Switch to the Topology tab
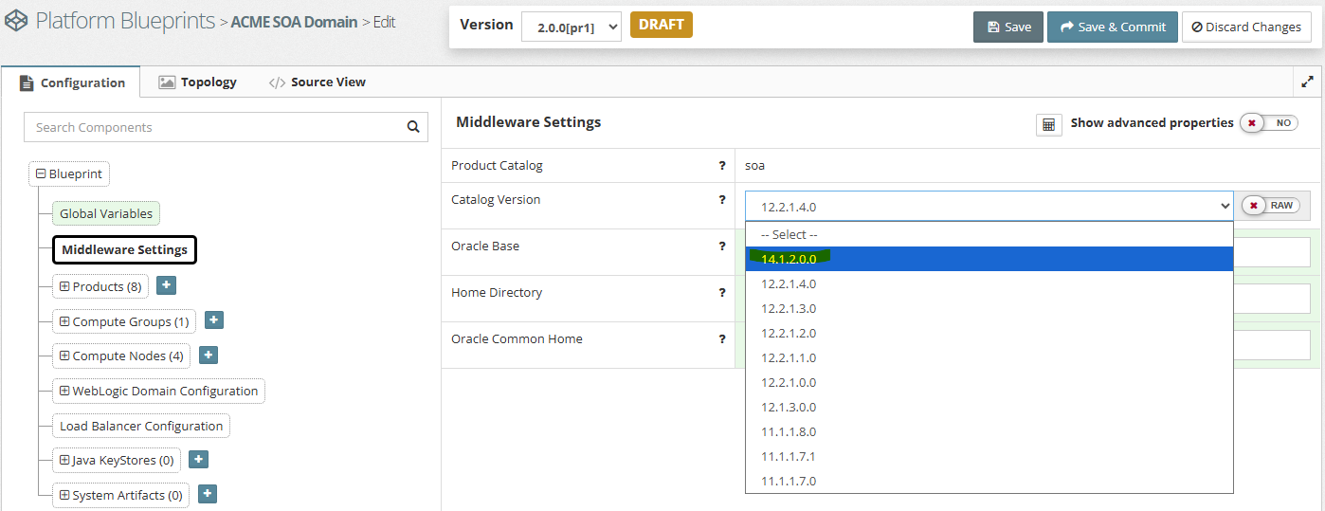The width and height of the screenshot is (1325, 511). click(197, 82)
